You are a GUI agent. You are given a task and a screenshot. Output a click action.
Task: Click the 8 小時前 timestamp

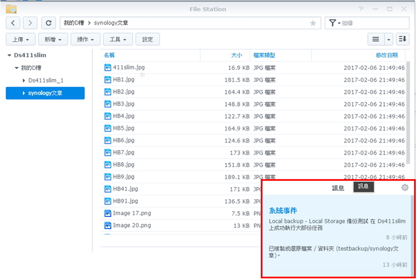396,237
